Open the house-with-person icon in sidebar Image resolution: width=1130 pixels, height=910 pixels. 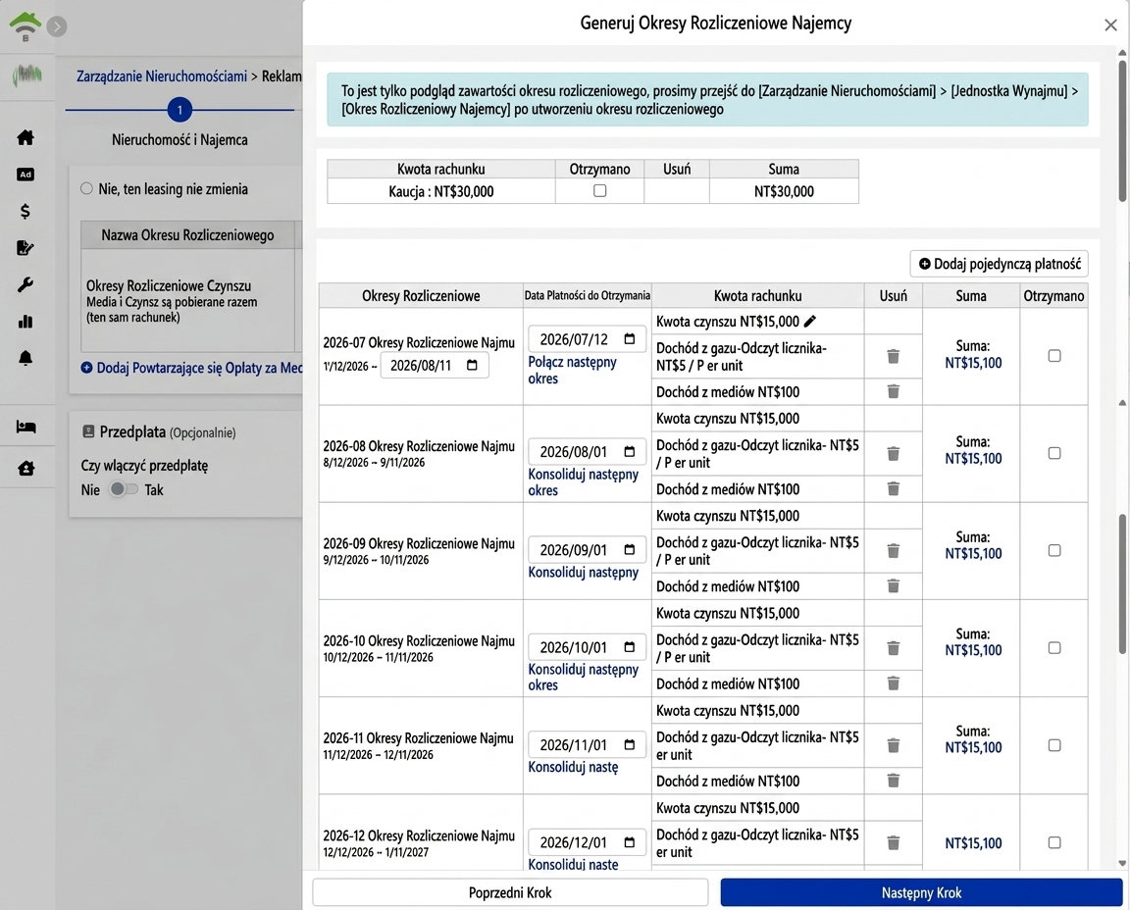tap(26, 469)
